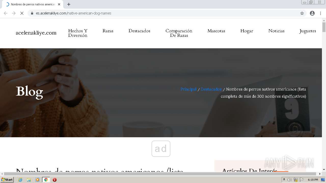This screenshot has height=183, width=326.
Task: Show hidden system tray icons arrow
Action: (x=284, y=180)
